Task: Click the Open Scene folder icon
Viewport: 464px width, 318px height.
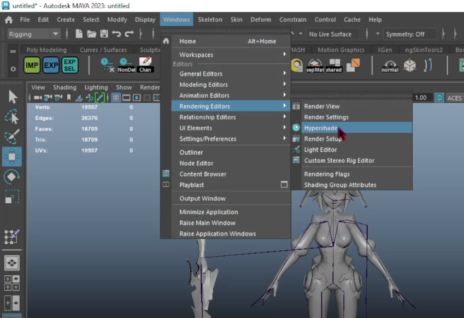Action: point(91,34)
